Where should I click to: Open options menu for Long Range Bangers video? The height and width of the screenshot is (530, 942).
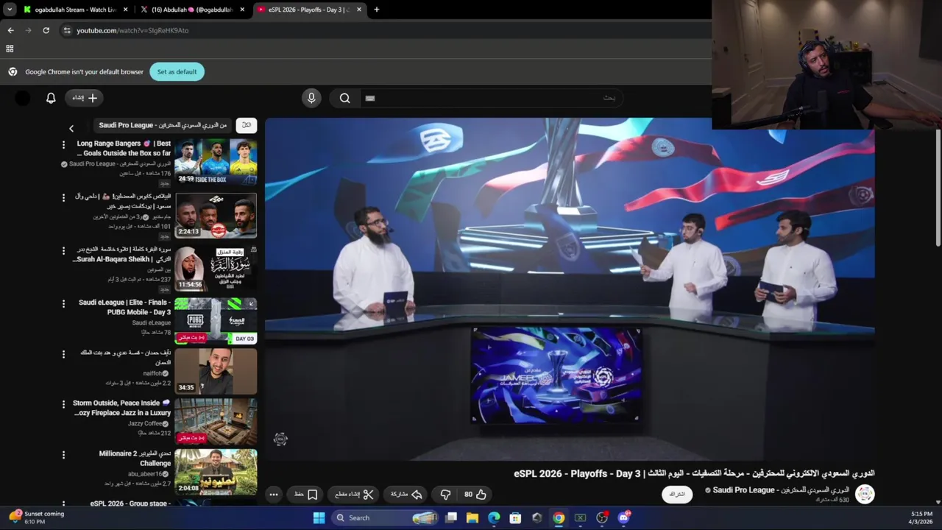click(x=63, y=145)
